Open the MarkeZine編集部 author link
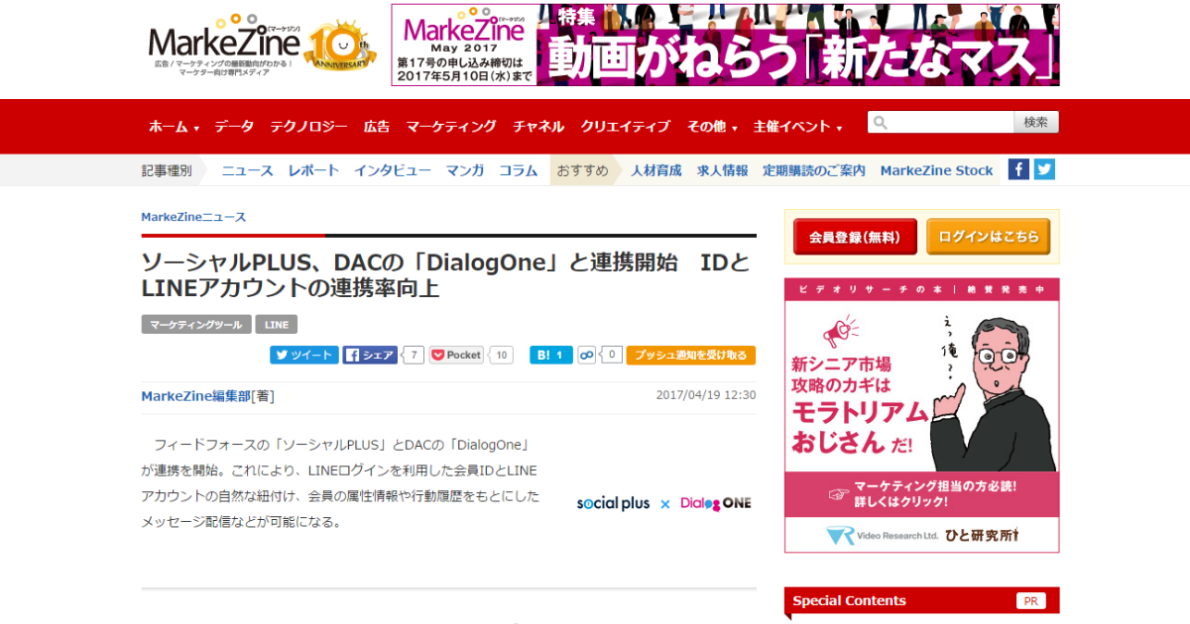This screenshot has height=624, width=1190. (x=196, y=395)
